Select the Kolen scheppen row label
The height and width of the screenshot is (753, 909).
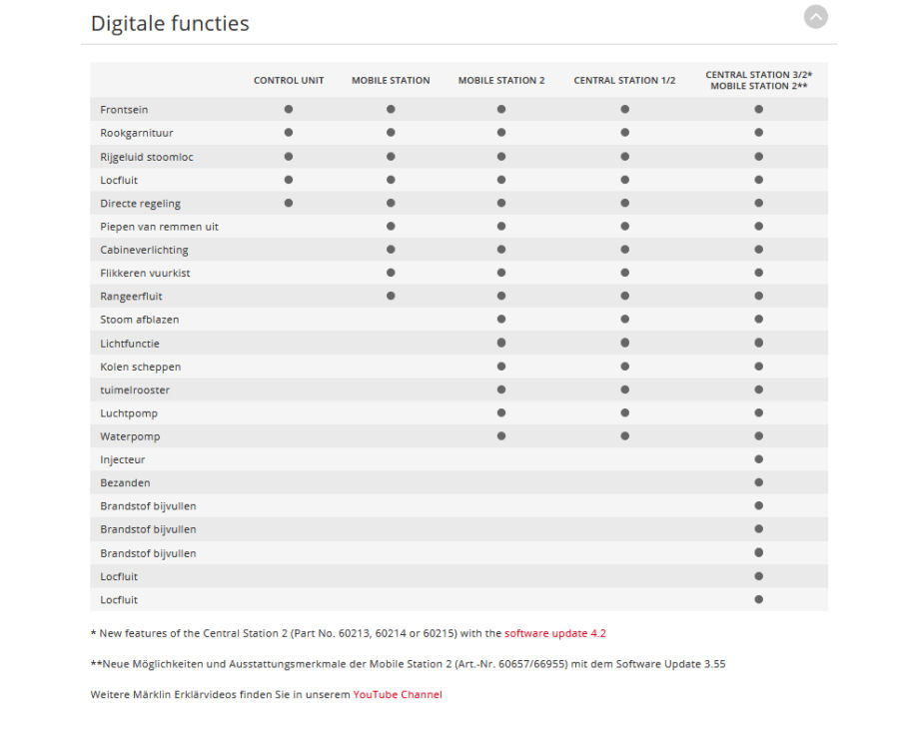point(140,367)
